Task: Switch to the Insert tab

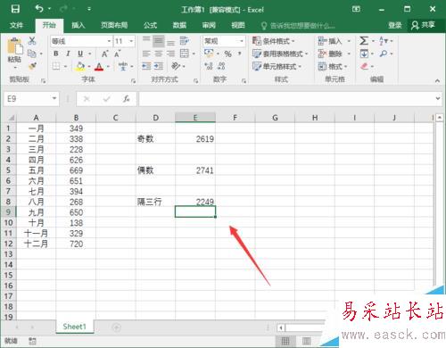Action: point(78,25)
